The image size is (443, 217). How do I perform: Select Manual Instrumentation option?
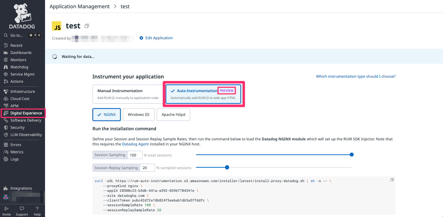pyautogui.click(x=128, y=94)
